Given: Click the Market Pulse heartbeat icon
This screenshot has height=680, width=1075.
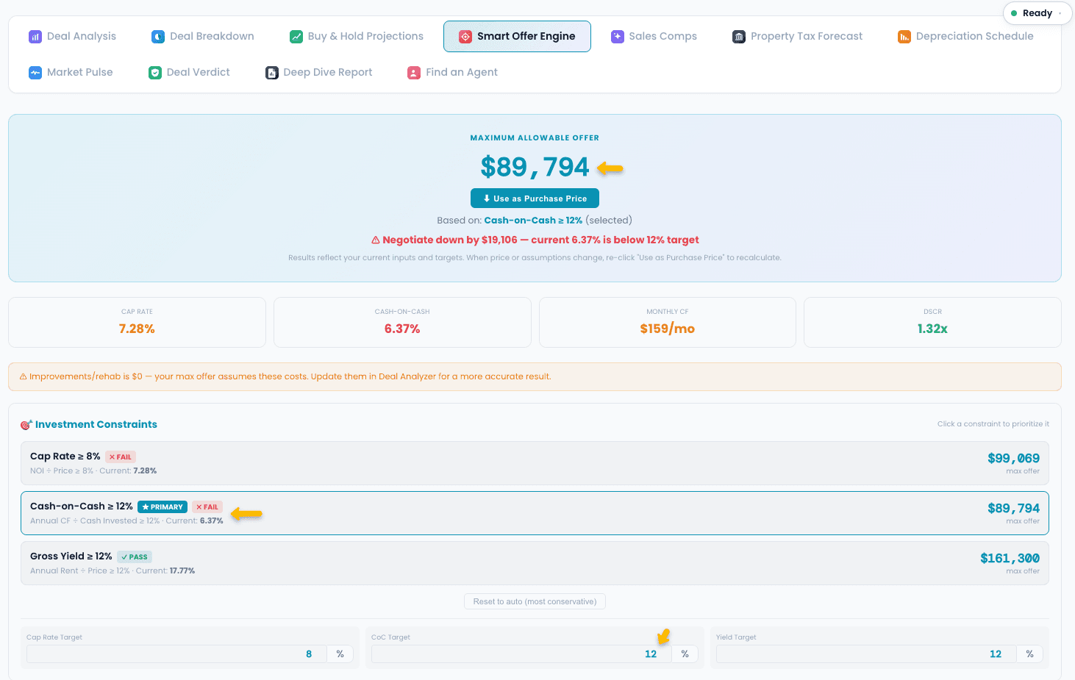Looking at the screenshot, I should pyautogui.click(x=35, y=72).
